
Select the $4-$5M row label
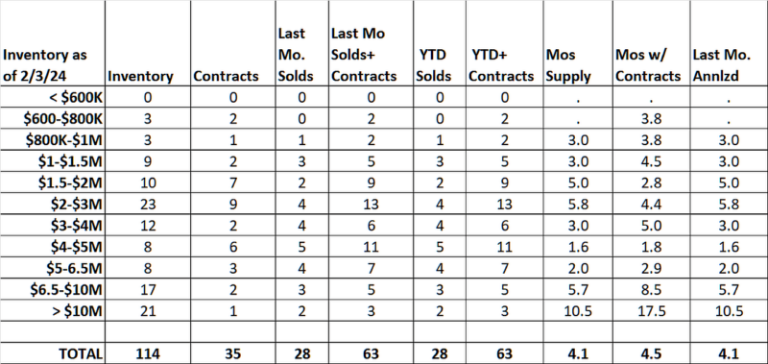[x=77, y=247]
